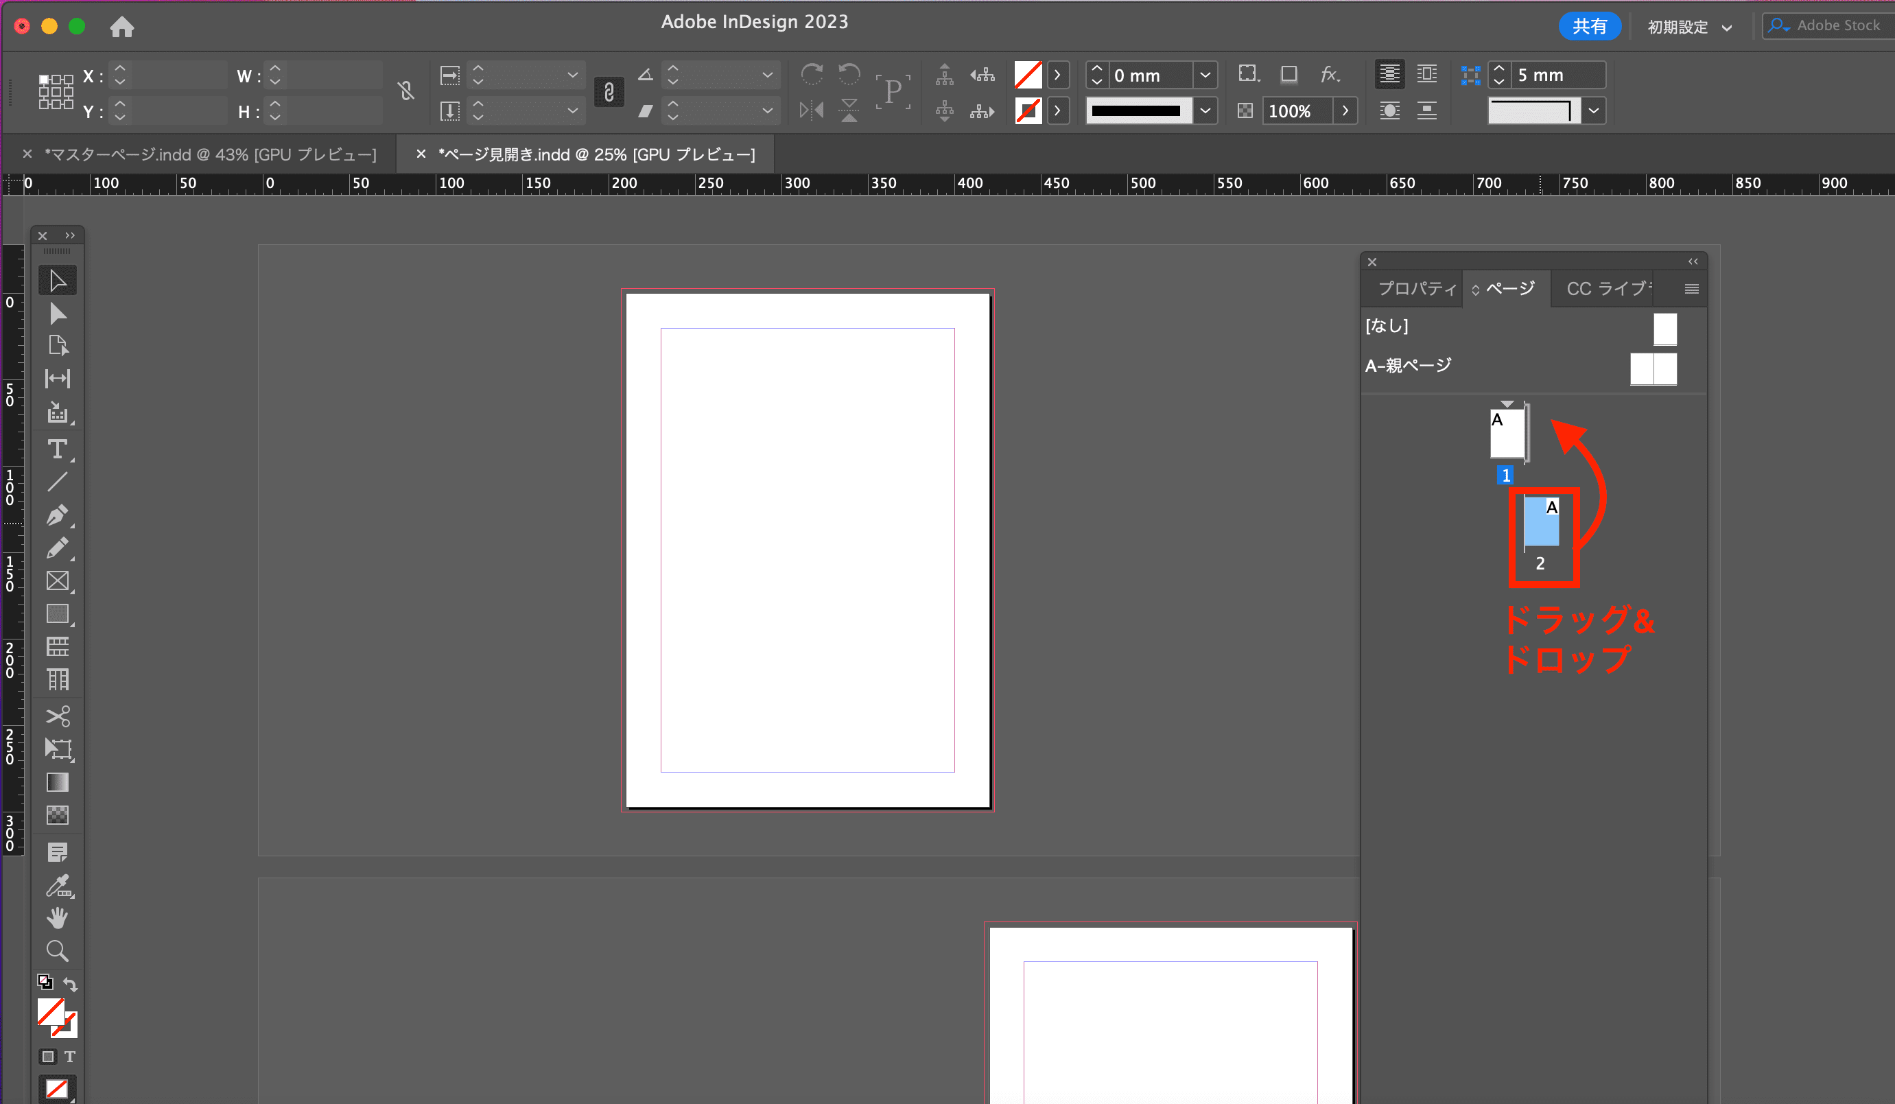The width and height of the screenshot is (1895, 1104).
Task: Click the drop shadow icon
Action: pyautogui.click(x=1289, y=75)
